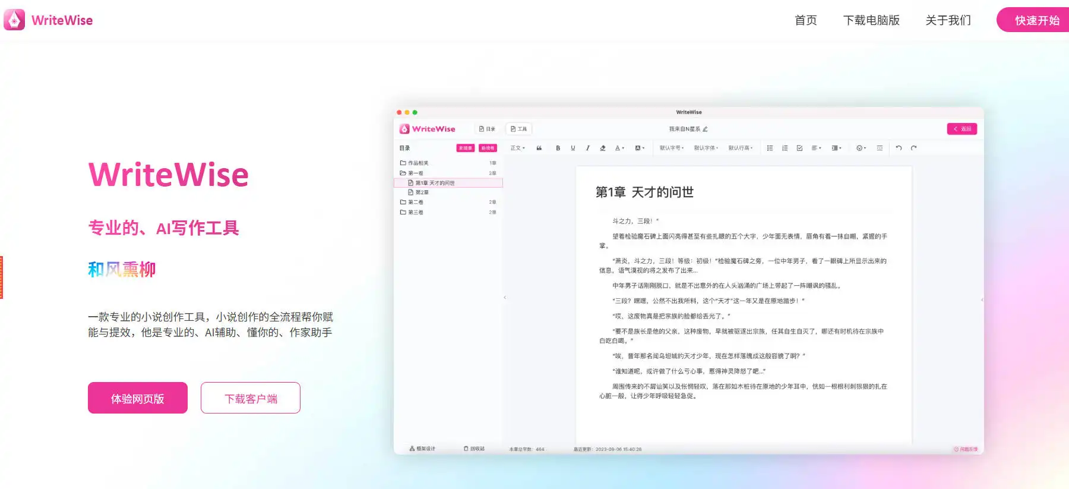Click the 本章总字数: 464 status text
The height and width of the screenshot is (489, 1069).
click(527, 449)
